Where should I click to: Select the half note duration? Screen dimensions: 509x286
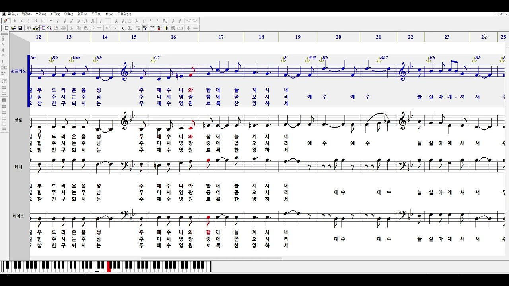(58, 21)
